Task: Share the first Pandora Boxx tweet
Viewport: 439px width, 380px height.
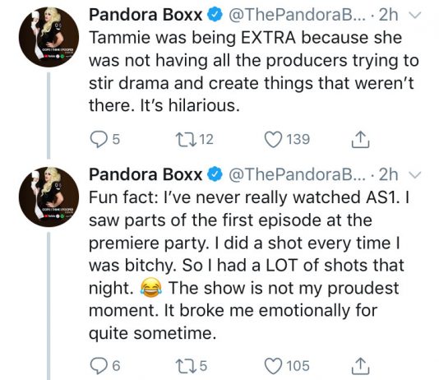Action: (360, 139)
